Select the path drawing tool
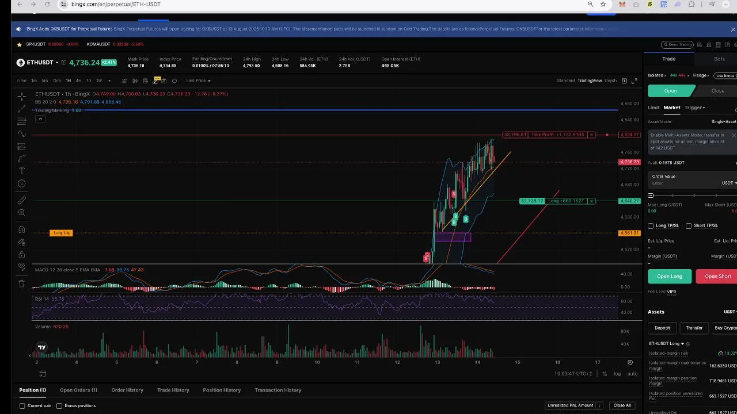This screenshot has height=414, width=737. click(21, 159)
